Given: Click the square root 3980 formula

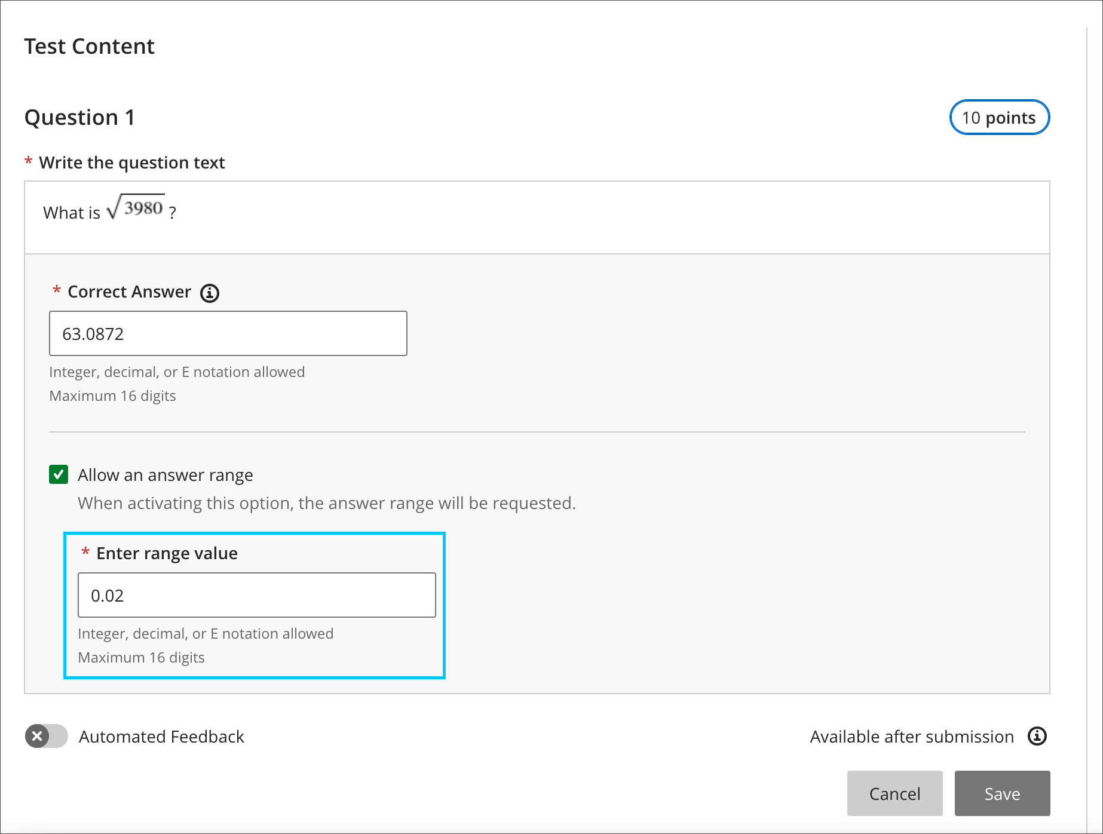Looking at the screenshot, I should click(x=136, y=208).
